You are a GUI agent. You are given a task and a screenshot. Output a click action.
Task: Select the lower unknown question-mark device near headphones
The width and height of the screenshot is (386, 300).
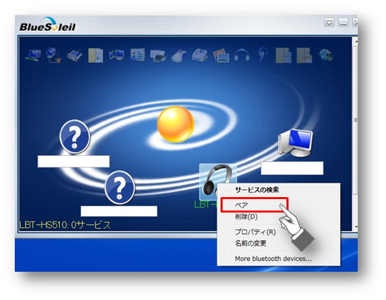(x=120, y=188)
